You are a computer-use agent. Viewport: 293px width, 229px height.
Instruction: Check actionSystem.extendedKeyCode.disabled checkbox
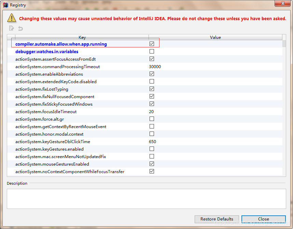(152, 81)
